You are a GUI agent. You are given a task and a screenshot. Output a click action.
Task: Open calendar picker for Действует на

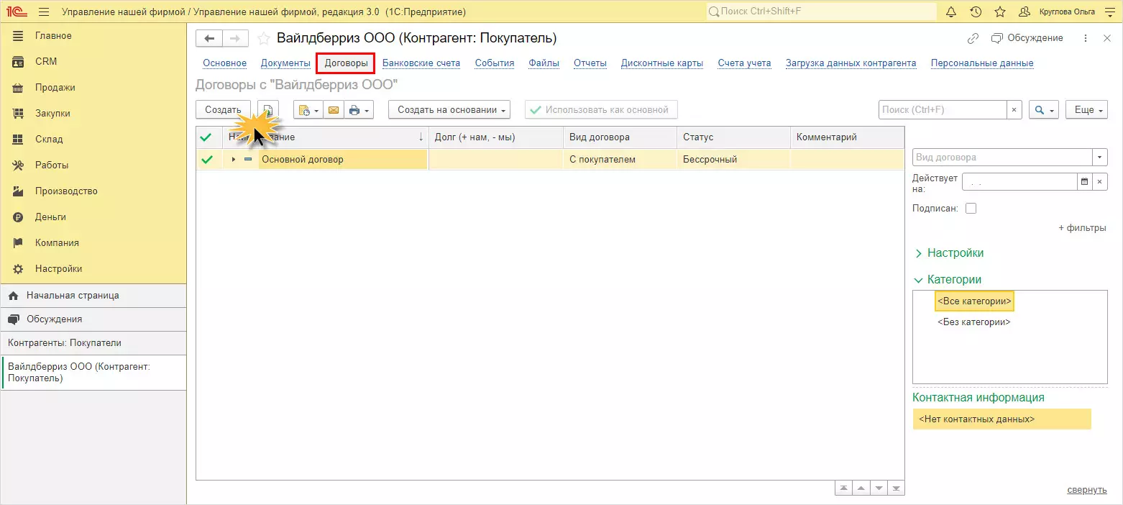1083,182
